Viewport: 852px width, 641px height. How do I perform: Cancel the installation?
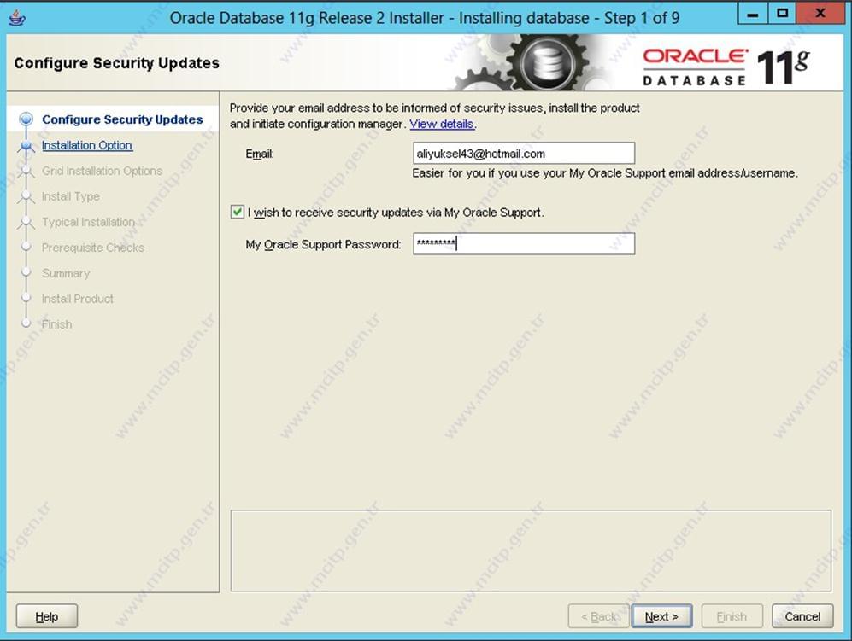click(x=802, y=616)
